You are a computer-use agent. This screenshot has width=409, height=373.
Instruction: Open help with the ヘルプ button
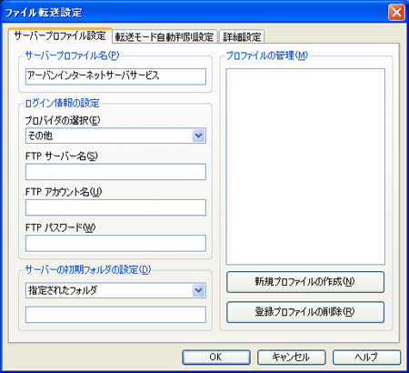(366, 358)
